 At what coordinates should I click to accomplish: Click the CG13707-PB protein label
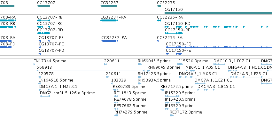[51, 38]
